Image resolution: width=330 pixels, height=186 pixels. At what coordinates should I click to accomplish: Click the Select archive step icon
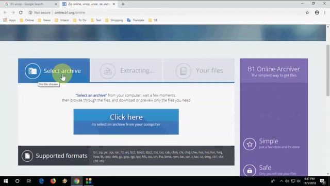click(x=32, y=71)
